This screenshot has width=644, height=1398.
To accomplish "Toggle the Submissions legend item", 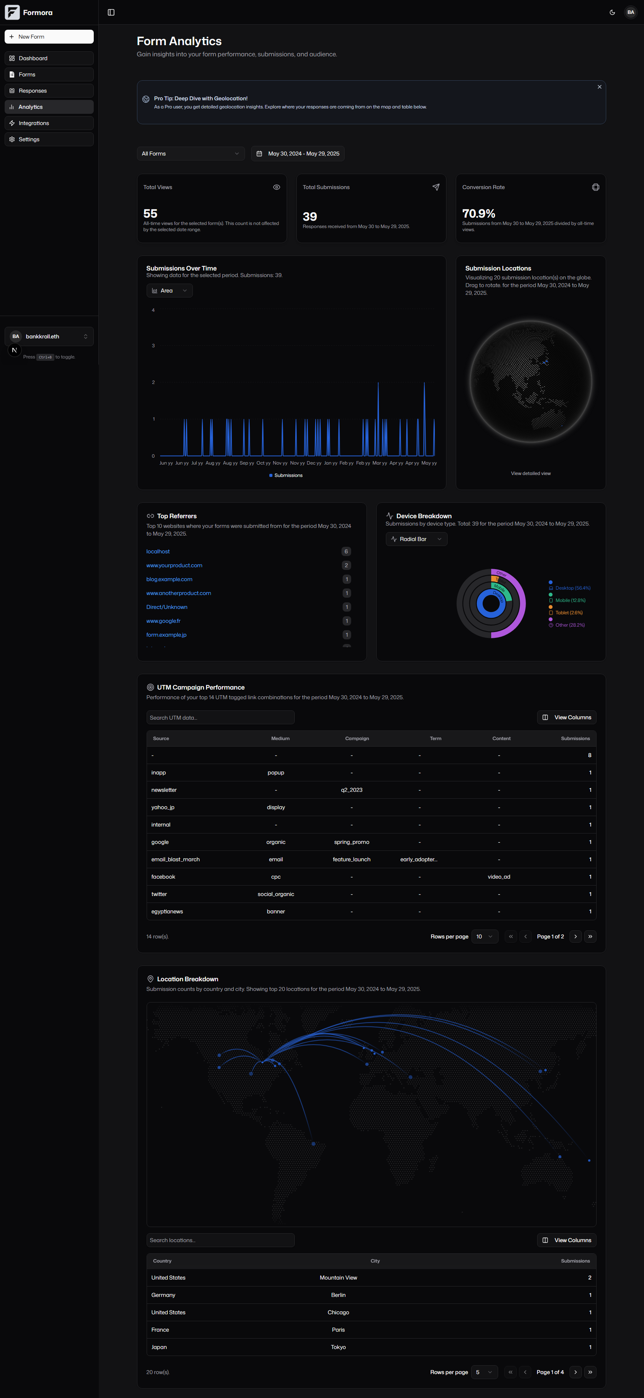I will (x=286, y=475).
